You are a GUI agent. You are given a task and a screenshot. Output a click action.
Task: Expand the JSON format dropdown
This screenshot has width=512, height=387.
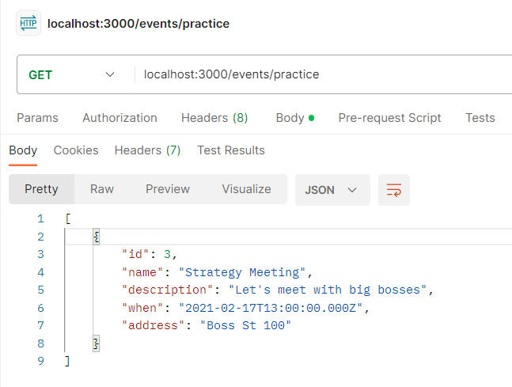[332, 190]
